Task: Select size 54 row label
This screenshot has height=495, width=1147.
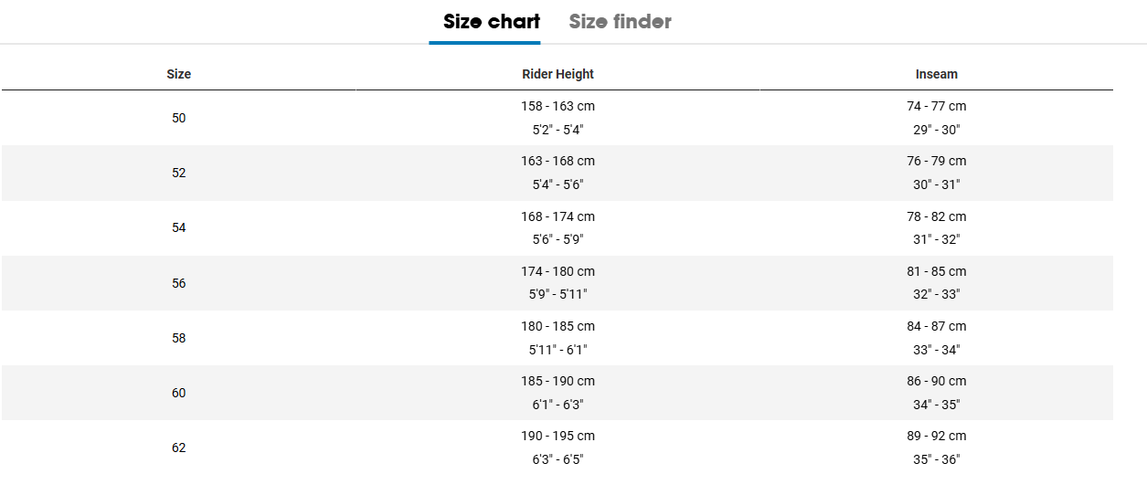Action: (x=179, y=227)
